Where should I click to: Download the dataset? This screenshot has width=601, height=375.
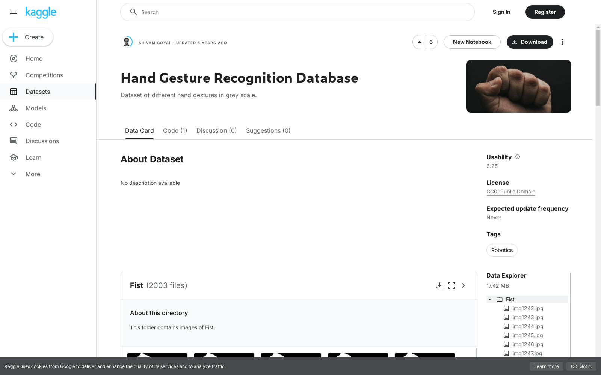pyautogui.click(x=530, y=42)
